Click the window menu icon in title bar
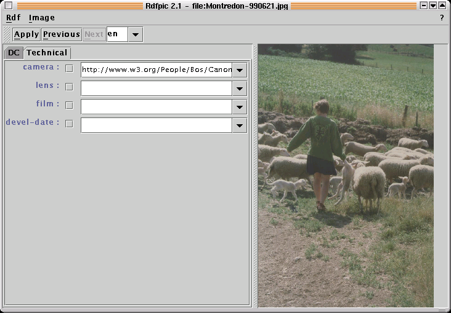The width and height of the screenshot is (451, 313). tap(9, 6)
